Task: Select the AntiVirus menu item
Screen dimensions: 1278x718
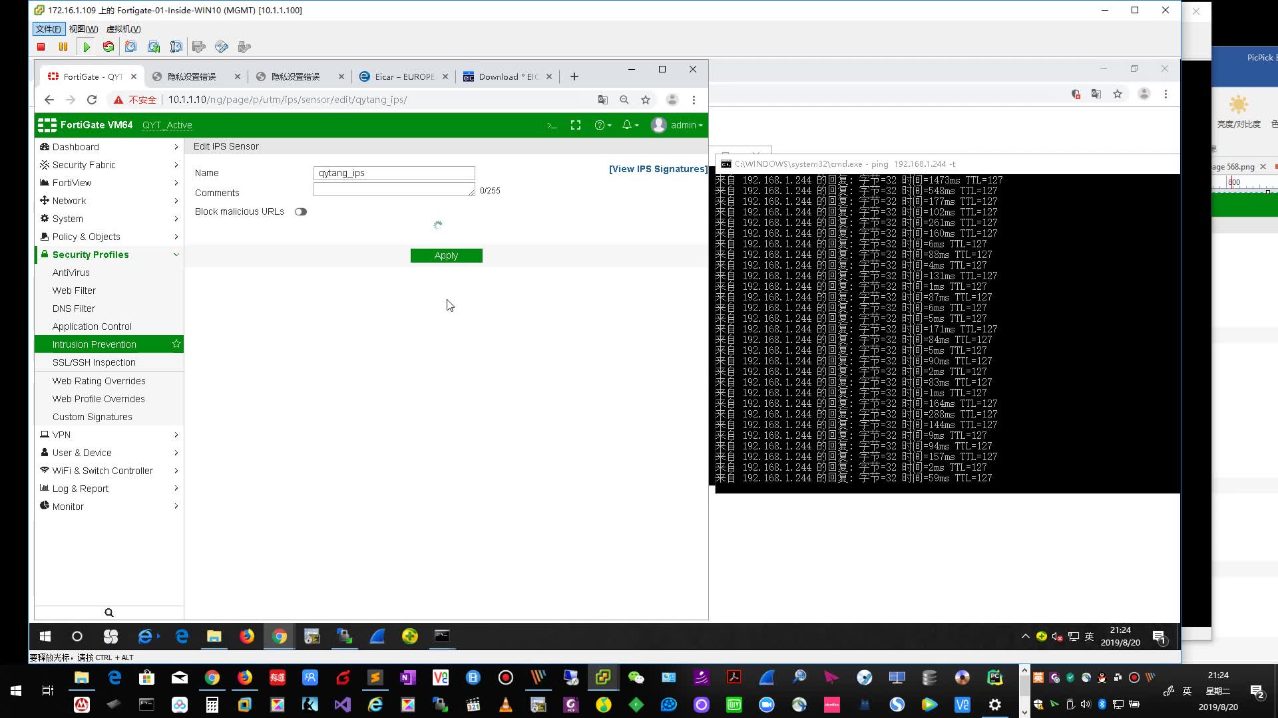Action: coord(70,273)
